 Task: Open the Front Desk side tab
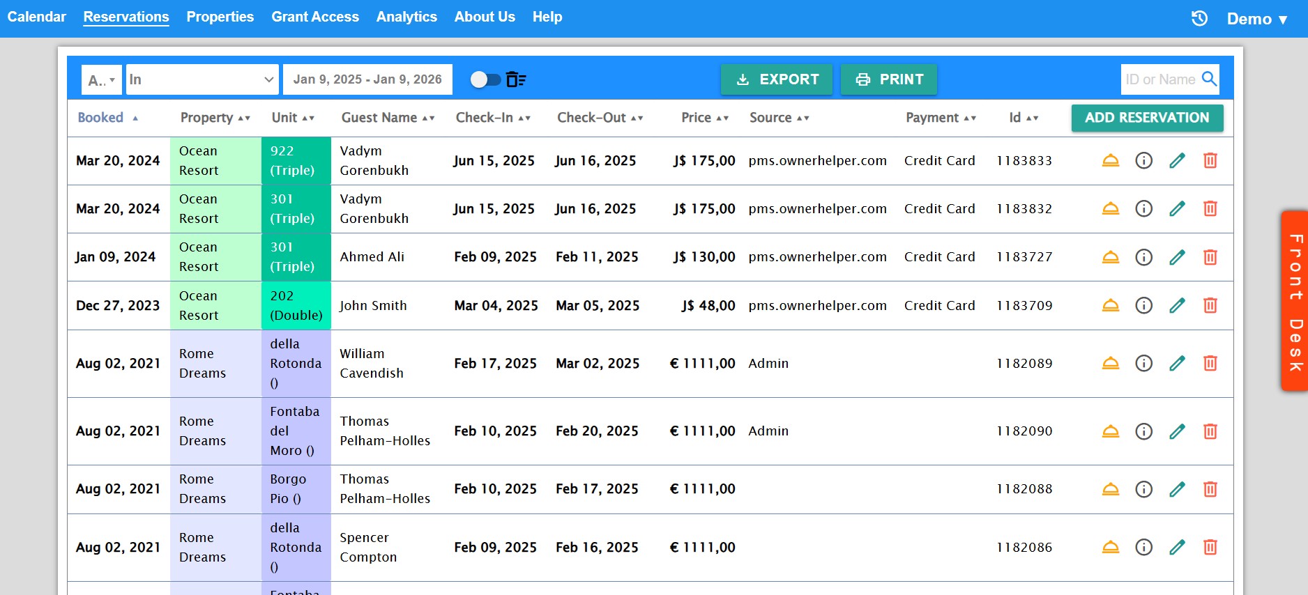pos(1295,301)
